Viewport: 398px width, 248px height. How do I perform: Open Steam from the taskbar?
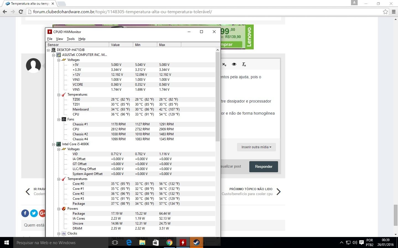196,242
